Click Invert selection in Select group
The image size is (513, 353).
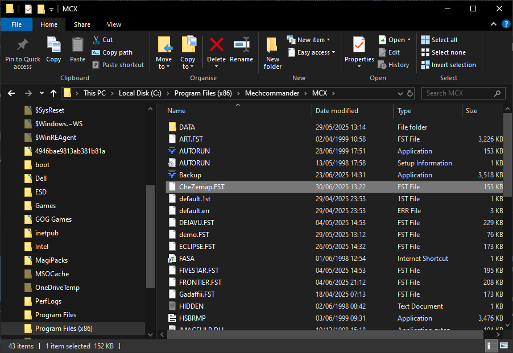(x=448, y=65)
